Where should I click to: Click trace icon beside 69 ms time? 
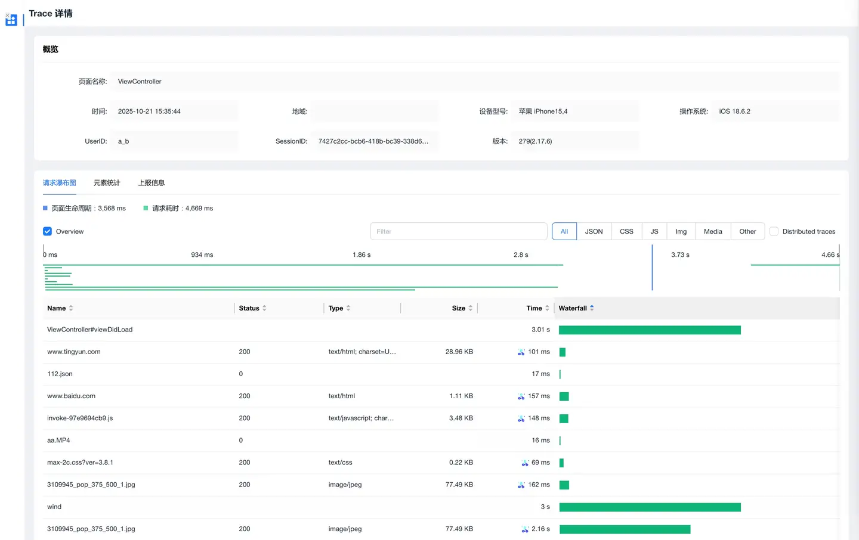[x=525, y=463]
